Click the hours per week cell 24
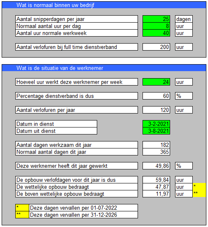The image size is (208, 227). 156,82
